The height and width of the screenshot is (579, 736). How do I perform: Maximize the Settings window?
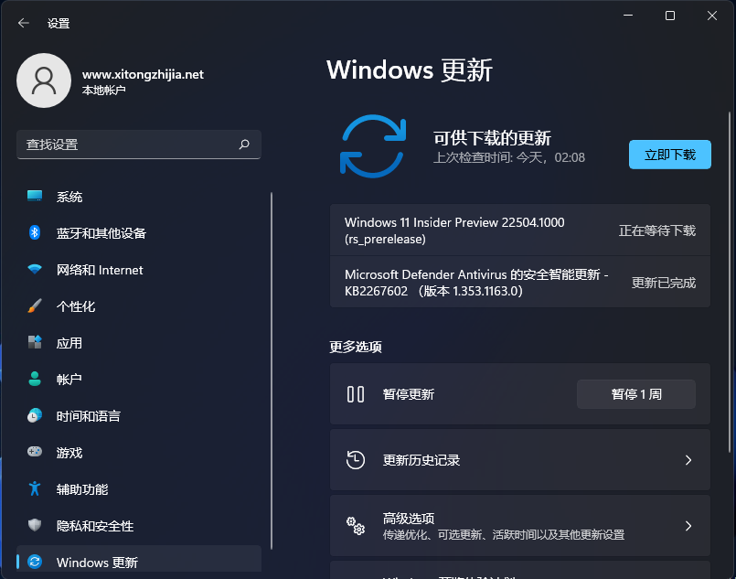click(670, 16)
